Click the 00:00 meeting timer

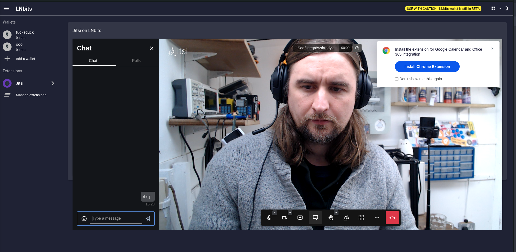coord(345,48)
